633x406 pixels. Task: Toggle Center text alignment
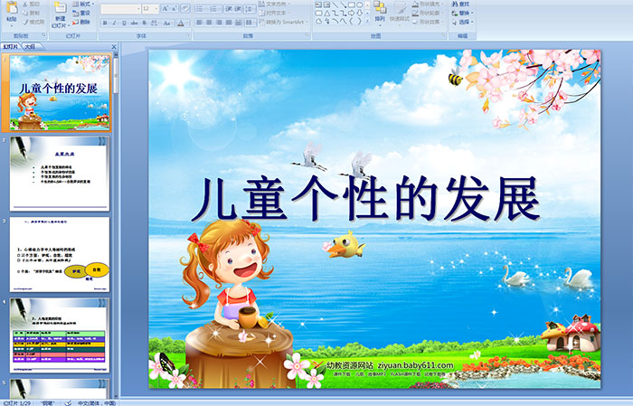pyautogui.click(x=209, y=23)
